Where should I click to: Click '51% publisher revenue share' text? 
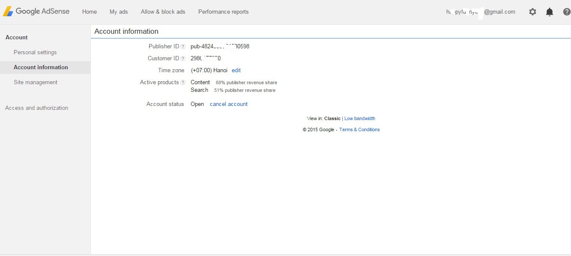245,90
